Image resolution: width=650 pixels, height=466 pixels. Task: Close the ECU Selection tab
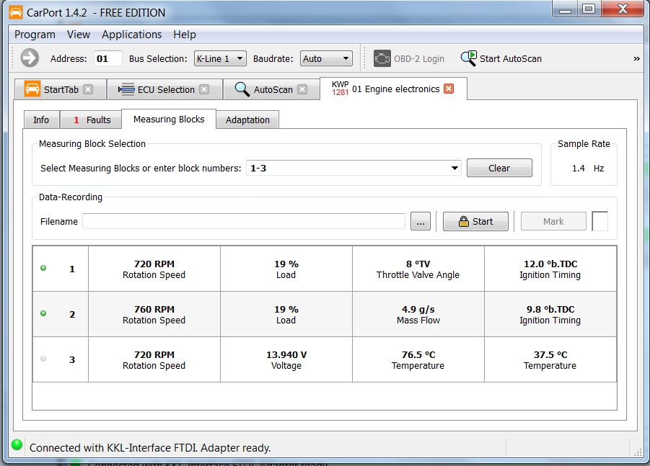click(x=204, y=89)
